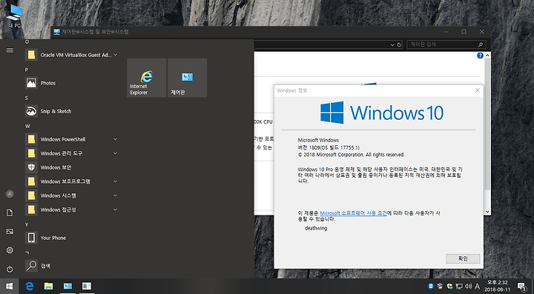534x294 pixels.
Task: Launch Microsoft Edge from the taskbar
Action: point(29,286)
